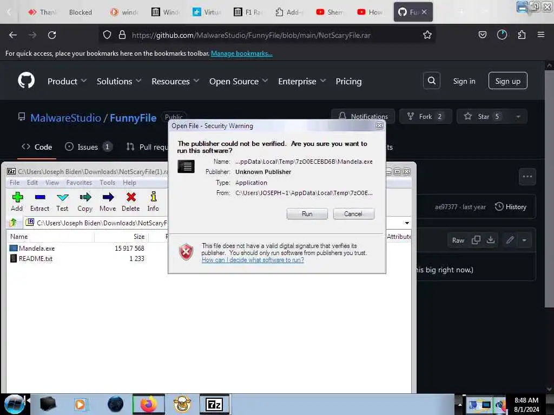Expand the edit options dropdown on GitHub
The image size is (554, 415).
click(x=524, y=240)
